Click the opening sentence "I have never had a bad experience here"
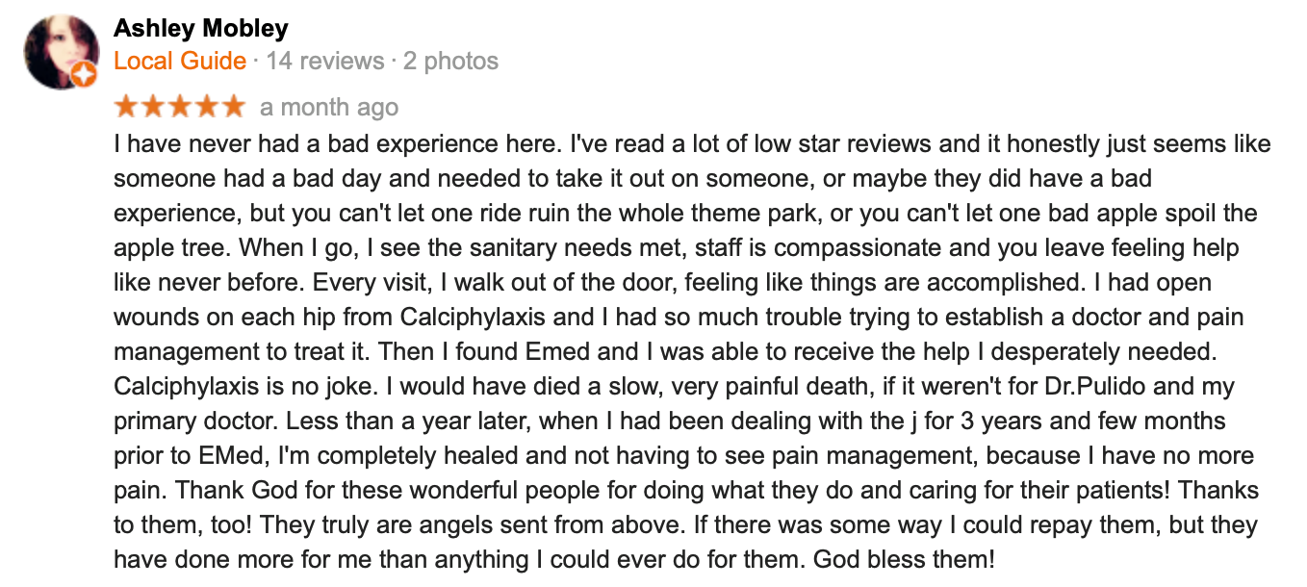 click(335, 144)
